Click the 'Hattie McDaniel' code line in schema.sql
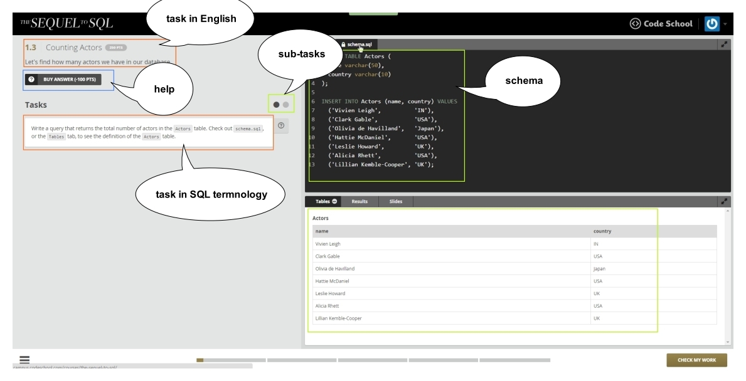This screenshot has width=746, height=381. pos(383,137)
